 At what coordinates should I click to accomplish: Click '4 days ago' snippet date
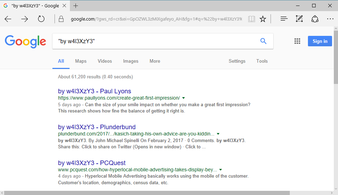70,176
